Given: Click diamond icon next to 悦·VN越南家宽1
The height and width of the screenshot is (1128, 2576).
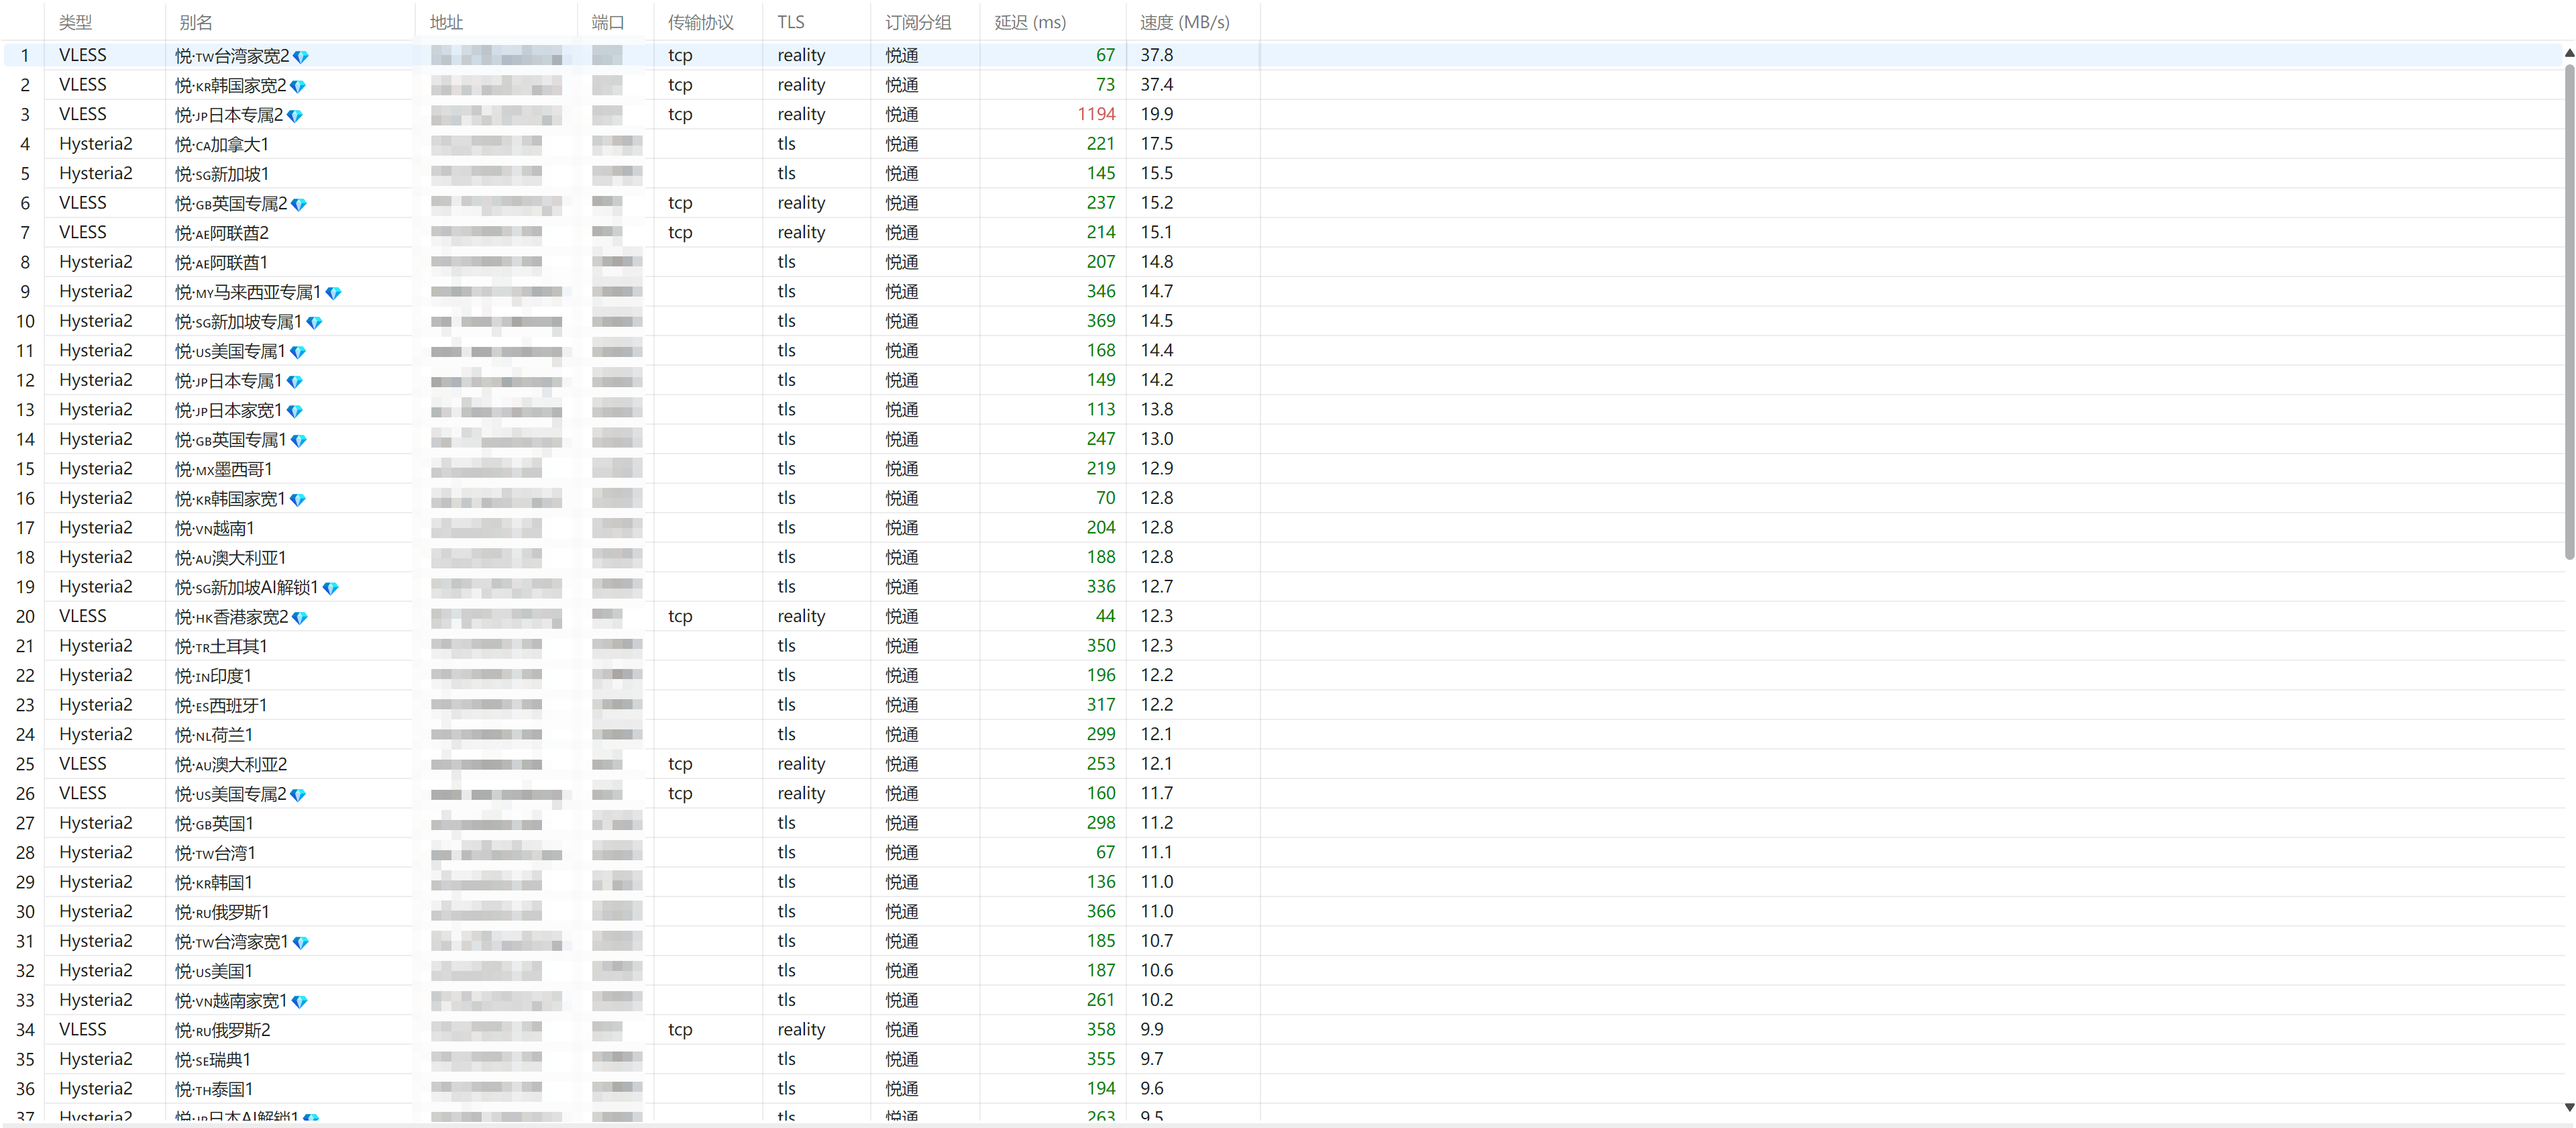Looking at the screenshot, I should pos(299,1001).
